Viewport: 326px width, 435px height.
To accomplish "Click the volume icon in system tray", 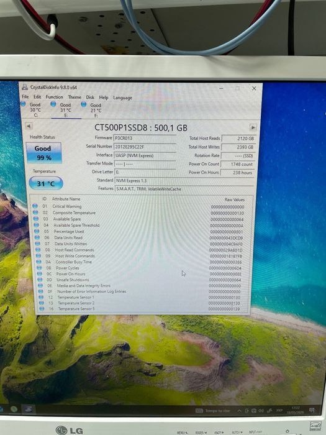I will [x=261, y=411].
